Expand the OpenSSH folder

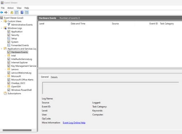(x=5, y=87)
